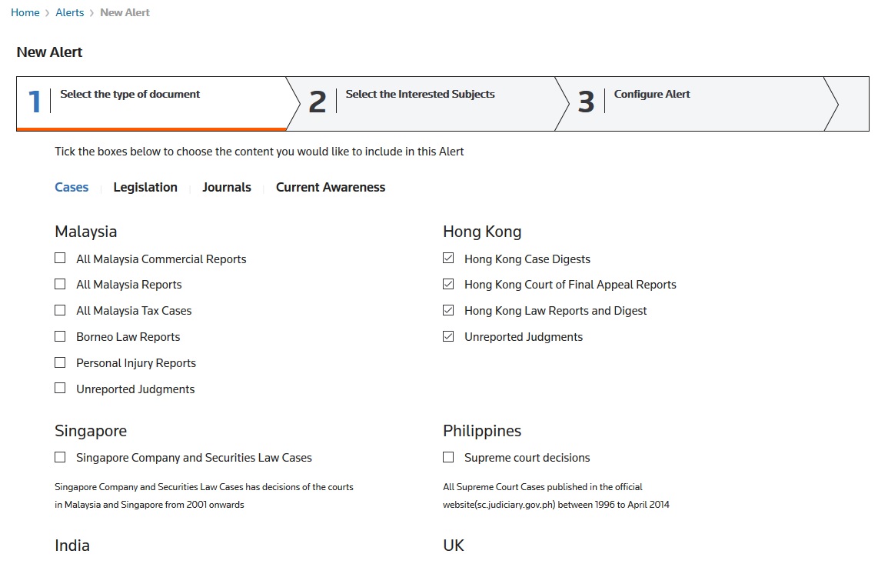Viewport: 878px width, 564px height.
Task: Click the Singapore section heading
Action: 91,431
